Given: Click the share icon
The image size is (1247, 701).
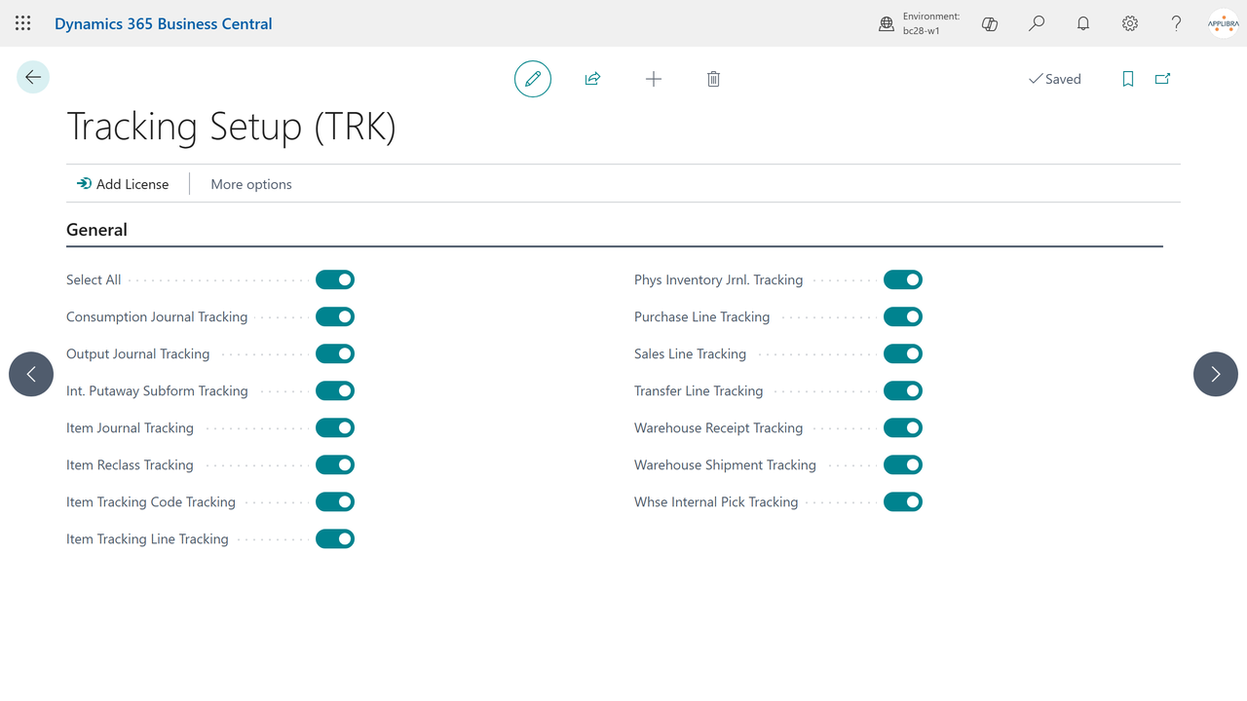Looking at the screenshot, I should click(592, 79).
